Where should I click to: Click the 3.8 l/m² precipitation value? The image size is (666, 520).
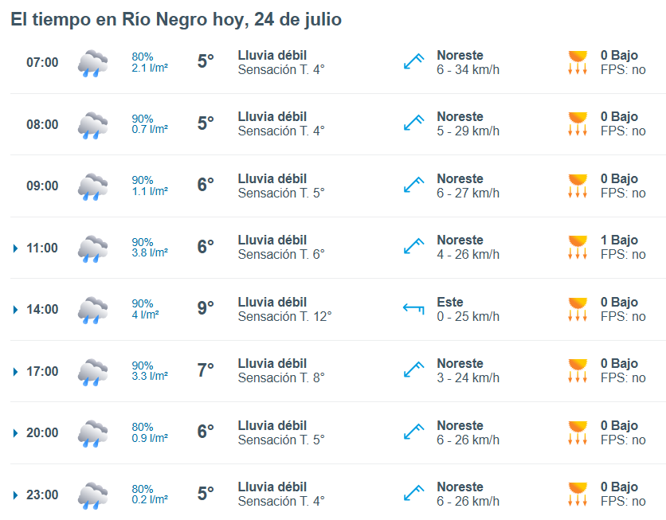pyautogui.click(x=150, y=253)
